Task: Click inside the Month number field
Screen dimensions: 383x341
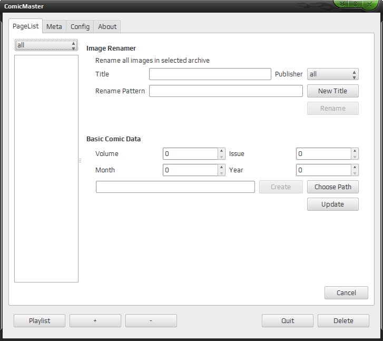Action: coord(191,170)
